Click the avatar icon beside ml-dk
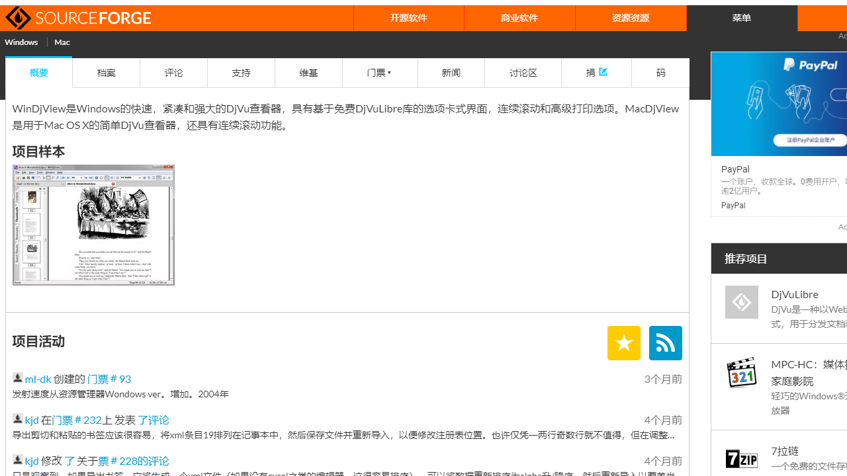Viewport: 847px width, 476px height. [17, 377]
